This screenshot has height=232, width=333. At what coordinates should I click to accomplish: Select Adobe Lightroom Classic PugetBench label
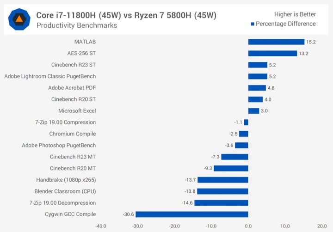point(50,76)
